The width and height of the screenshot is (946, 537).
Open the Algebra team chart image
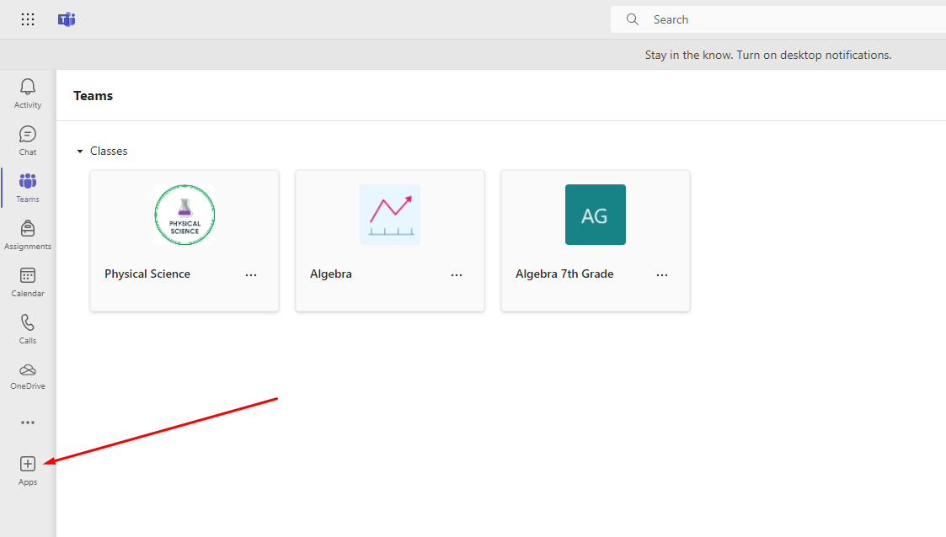(390, 215)
